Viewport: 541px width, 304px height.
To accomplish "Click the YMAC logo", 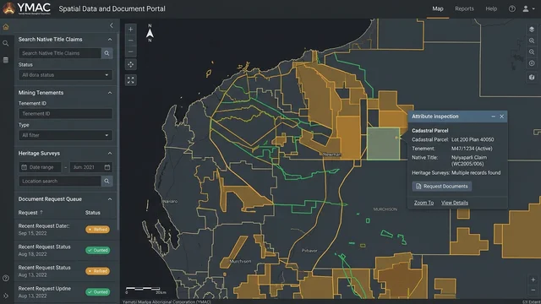I will coord(26,8).
